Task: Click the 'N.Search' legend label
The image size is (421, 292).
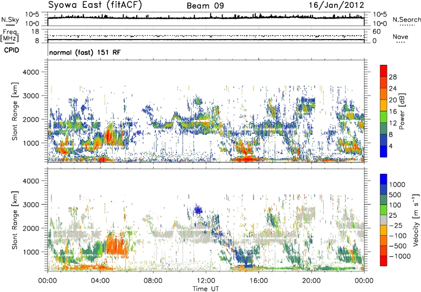Action: [x=407, y=20]
